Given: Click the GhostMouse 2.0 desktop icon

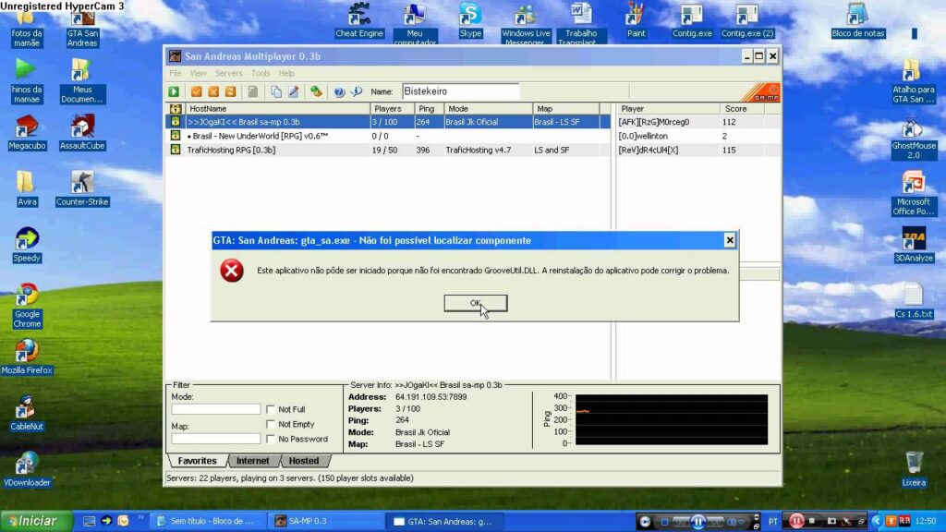Looking at the screenshot, I should point(914,138).
